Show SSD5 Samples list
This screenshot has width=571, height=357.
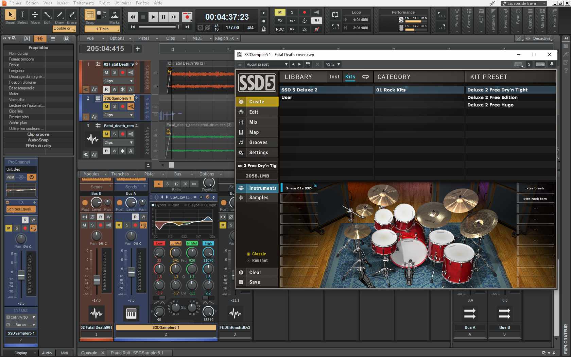(x=257, y=198)
